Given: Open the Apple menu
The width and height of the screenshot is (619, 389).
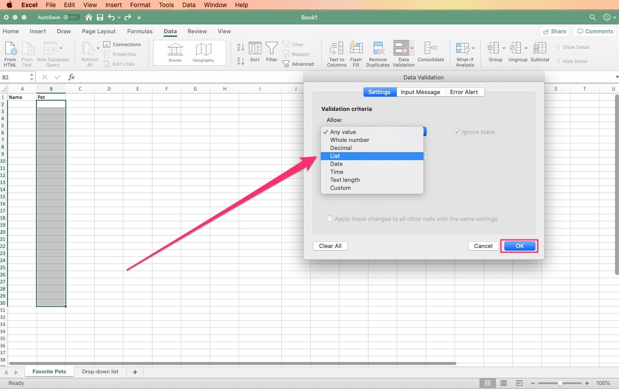Looking at the screenshot, I should 9,5.
